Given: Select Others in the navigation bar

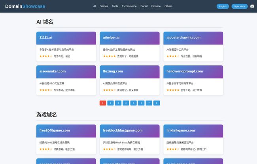Looking at the screenshot, I should (168, 6).
